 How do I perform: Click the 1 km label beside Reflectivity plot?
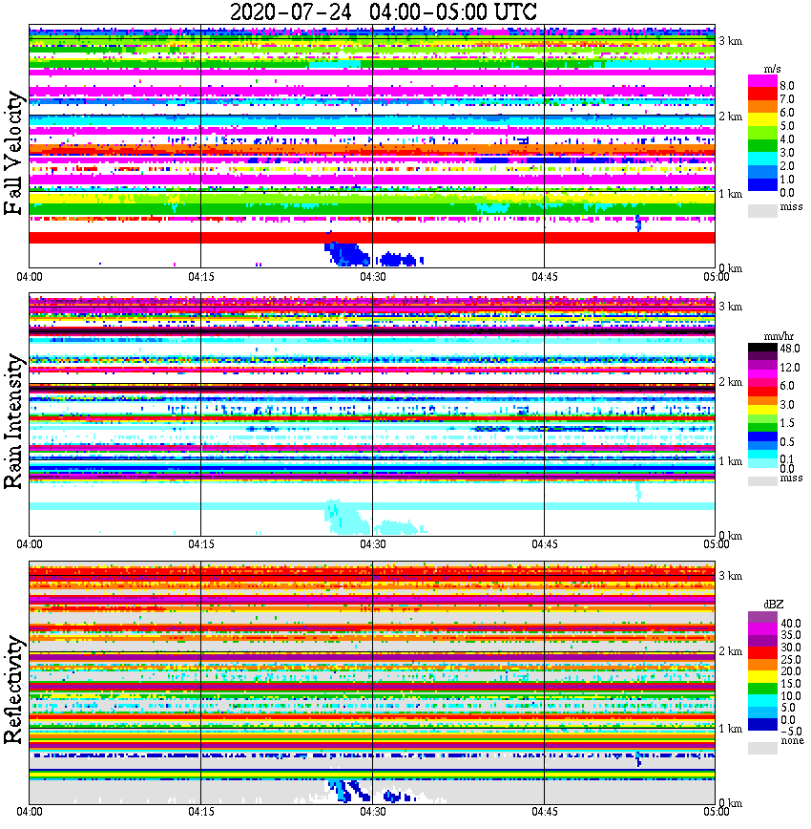click(x=730, y=729)
